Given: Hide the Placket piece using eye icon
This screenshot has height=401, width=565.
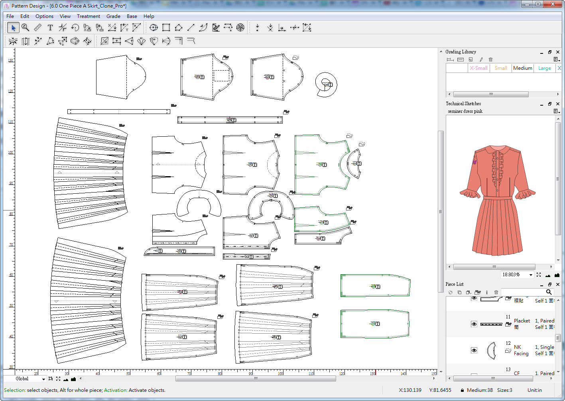Looking at the screenshot, I should pyautogui.click(x=474, y=324).
